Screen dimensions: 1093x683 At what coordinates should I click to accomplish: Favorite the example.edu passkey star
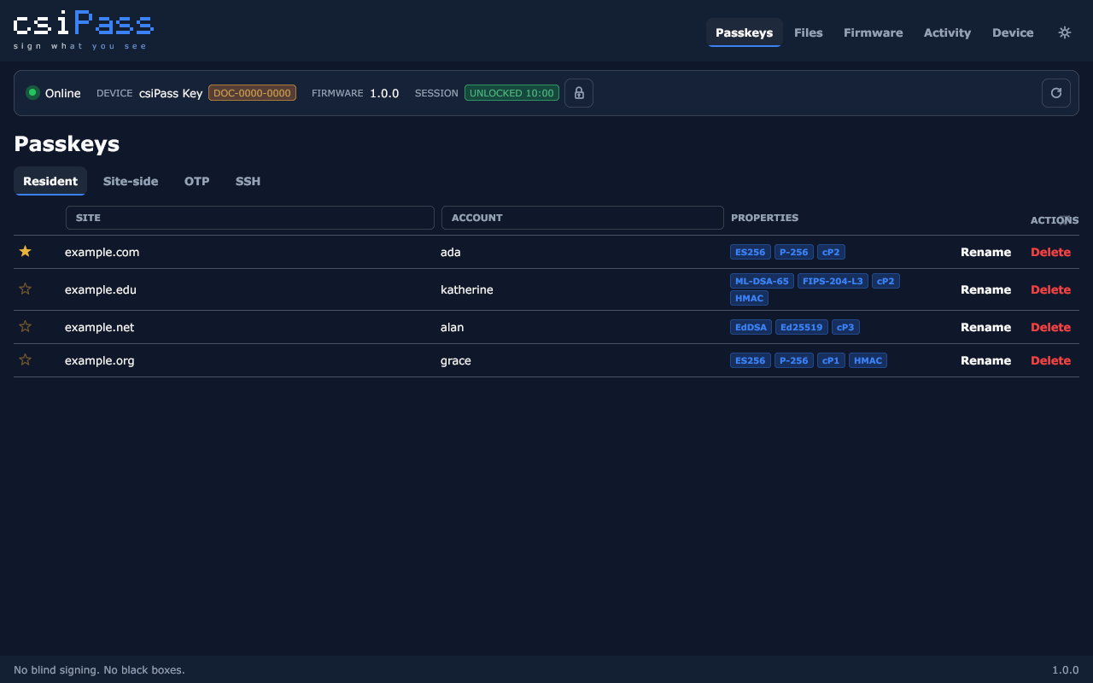pyautogui.click(x=26, y=289)
